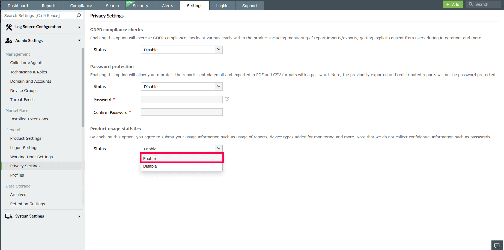This screenshot has width=504, height=250.
Task: Open Threat Feeds
Action: [x=22, y=100]
